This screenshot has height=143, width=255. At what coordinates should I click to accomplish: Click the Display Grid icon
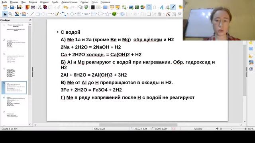coord(93,7)
